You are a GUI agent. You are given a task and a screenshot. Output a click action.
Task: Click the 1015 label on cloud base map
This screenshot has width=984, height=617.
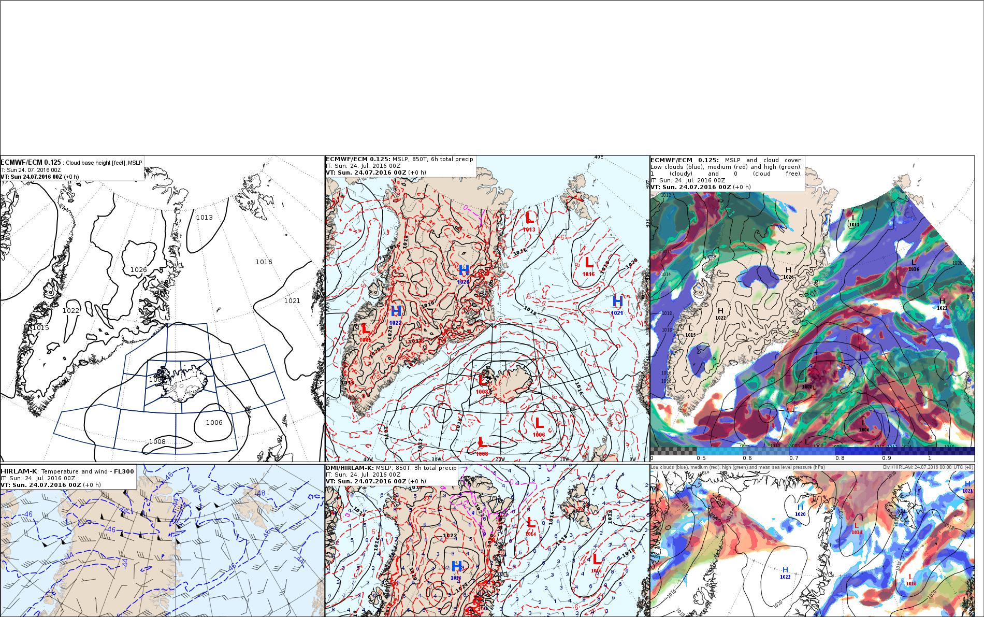[x=40, y=328]
